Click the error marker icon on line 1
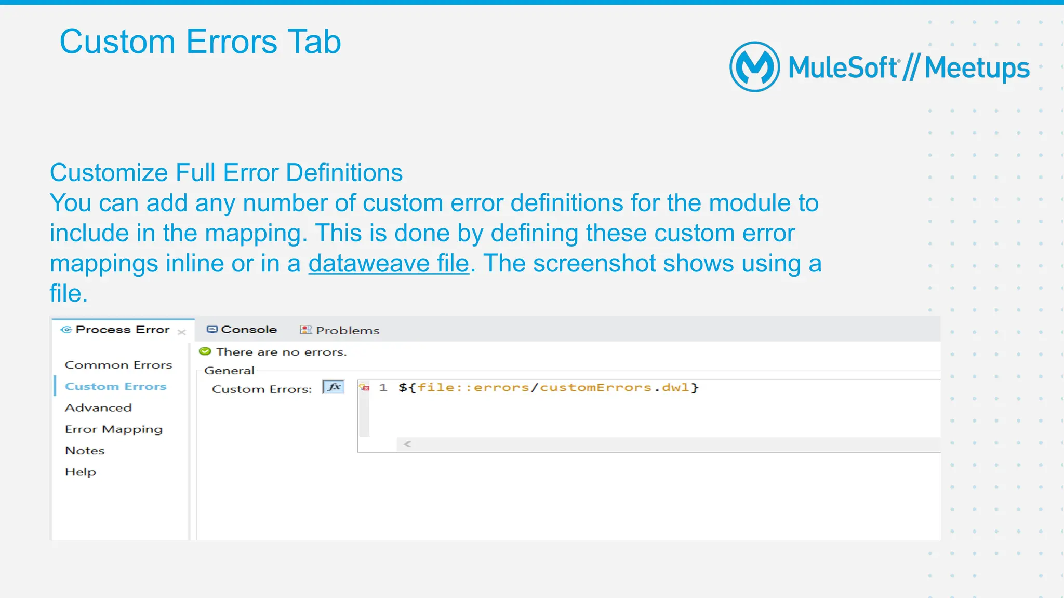Image resolution: width=1064 pixels, height=598 pixels. 365,388
